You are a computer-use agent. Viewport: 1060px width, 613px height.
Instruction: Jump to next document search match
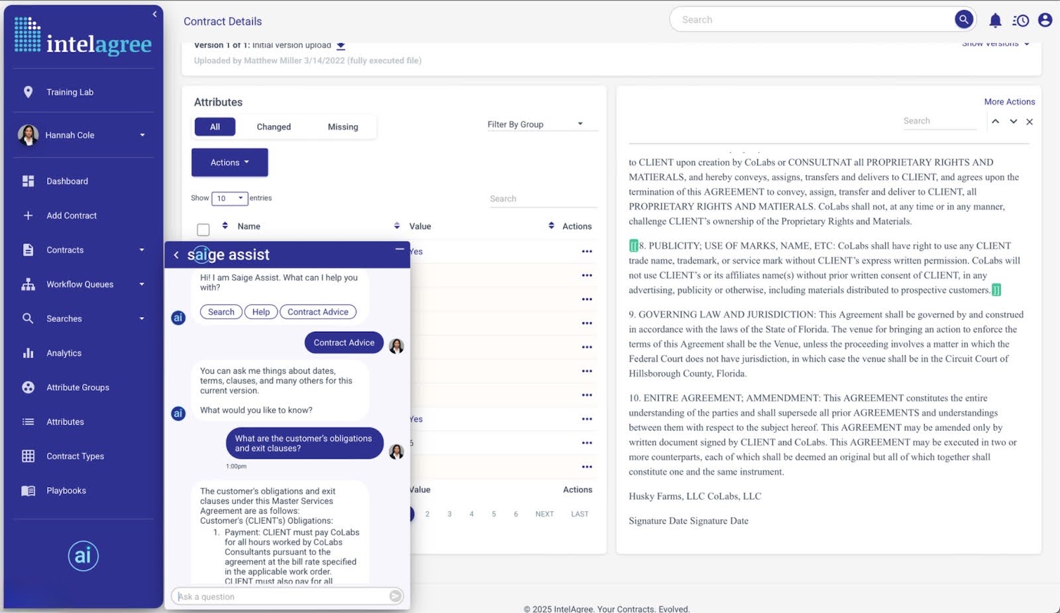pos(1013,121)
